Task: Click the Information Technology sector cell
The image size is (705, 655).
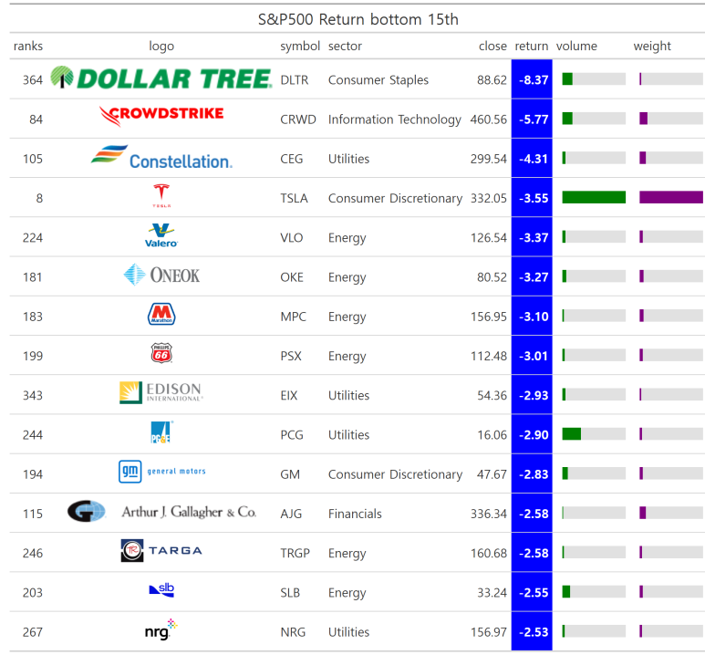Action: (395, 120)
